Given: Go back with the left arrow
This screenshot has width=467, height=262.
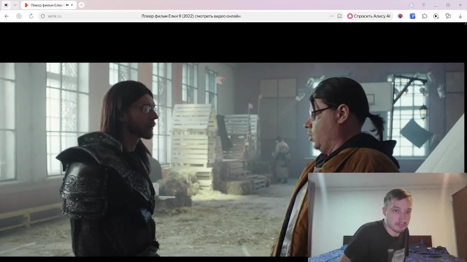Looking at the screenshot, I should [x=7, y=16].
